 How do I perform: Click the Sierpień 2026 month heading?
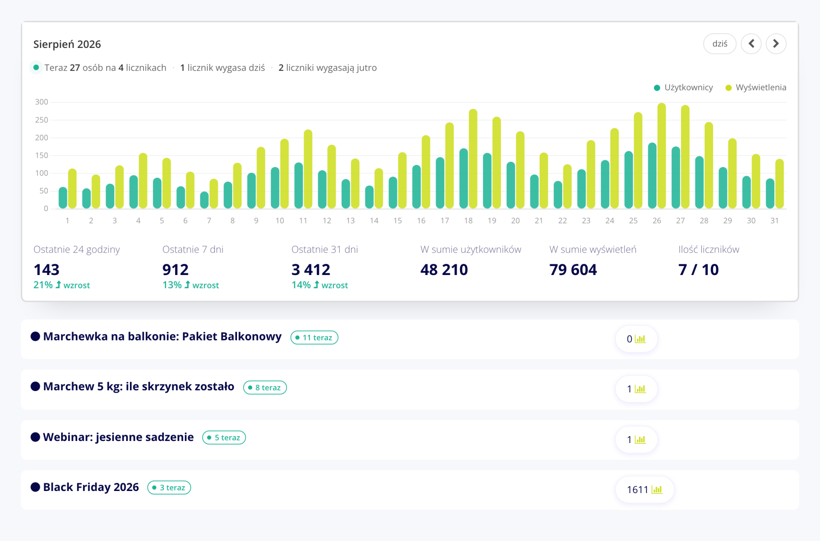pos(67,44)
